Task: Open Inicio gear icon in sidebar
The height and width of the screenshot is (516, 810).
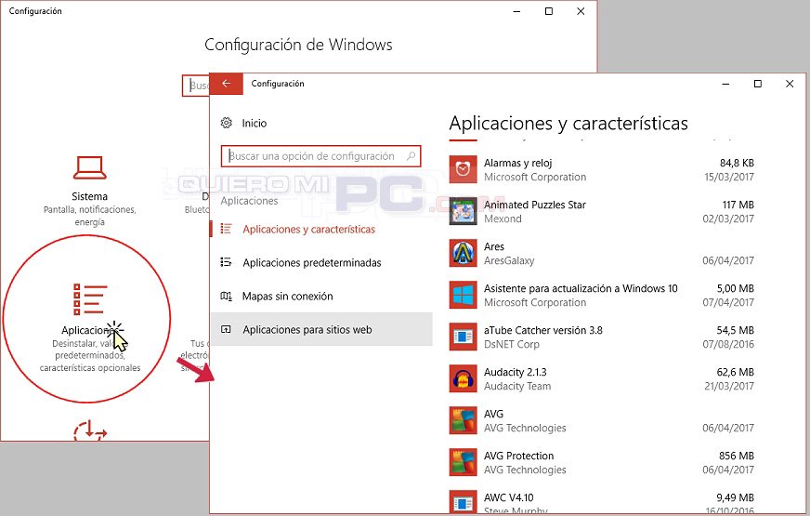Action: [227, 123]
